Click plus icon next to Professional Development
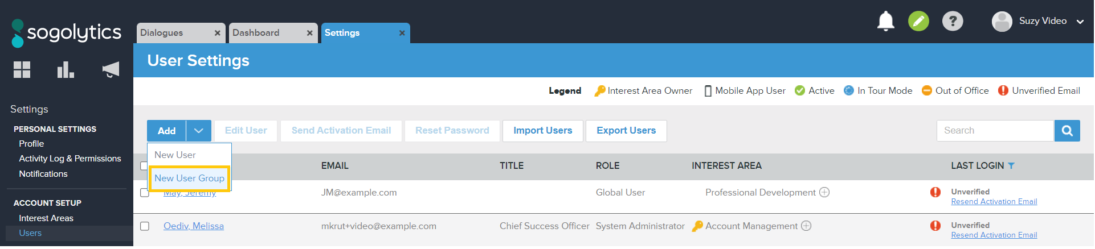Viewport: 1095px width, 249px height. point(824,192)
